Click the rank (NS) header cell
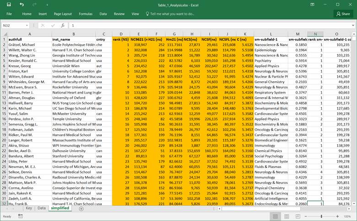The image size is (357, 221). click(x=121, y=40)
